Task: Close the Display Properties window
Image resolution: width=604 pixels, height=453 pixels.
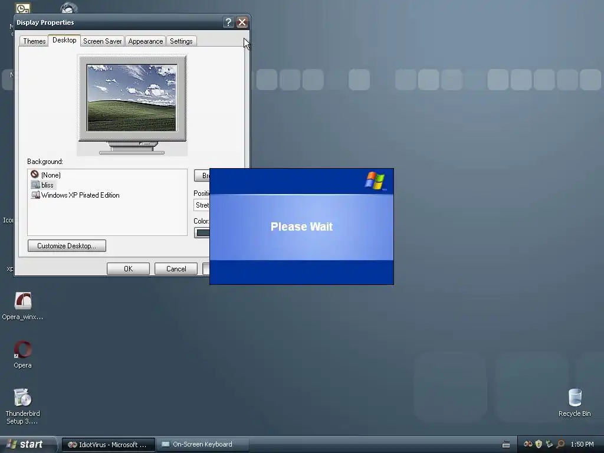Action: [242, 22]
